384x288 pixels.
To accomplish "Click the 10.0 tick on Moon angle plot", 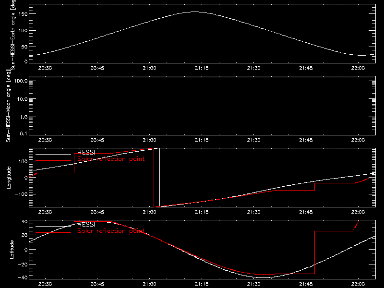I will tap(22, 99).
